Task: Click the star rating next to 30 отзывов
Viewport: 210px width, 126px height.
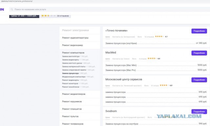Action: click(48, 16)
